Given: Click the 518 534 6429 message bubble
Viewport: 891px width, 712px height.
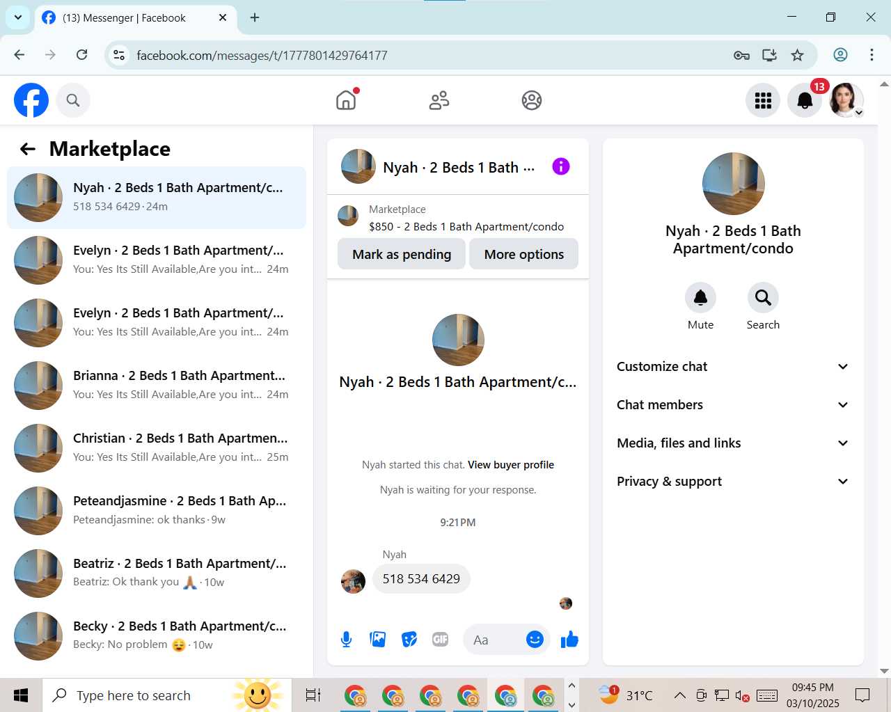Looking at the screenshot, I should (421, 579).
